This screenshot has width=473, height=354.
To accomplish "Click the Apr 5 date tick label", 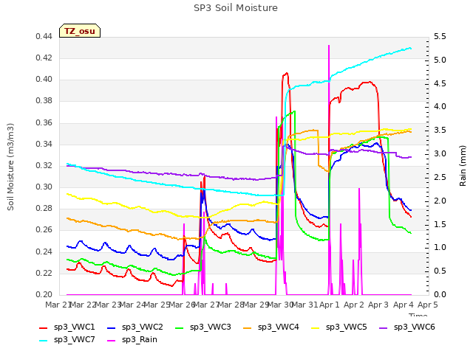I will 428,305.
